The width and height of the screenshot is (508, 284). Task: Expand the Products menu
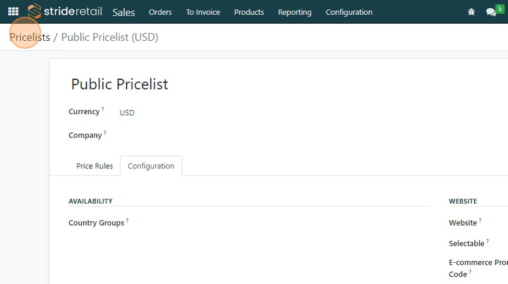click(x=249, y=12)
